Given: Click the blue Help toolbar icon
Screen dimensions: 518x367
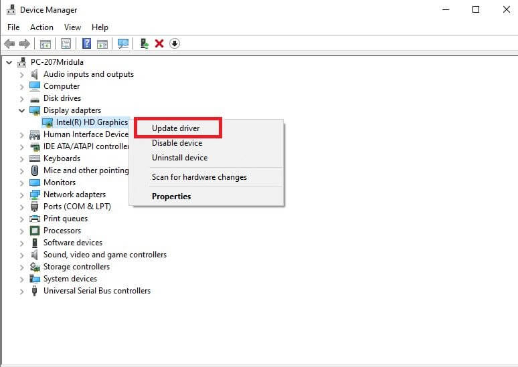Looking at the screenshot, I should (x=86, y=43).
